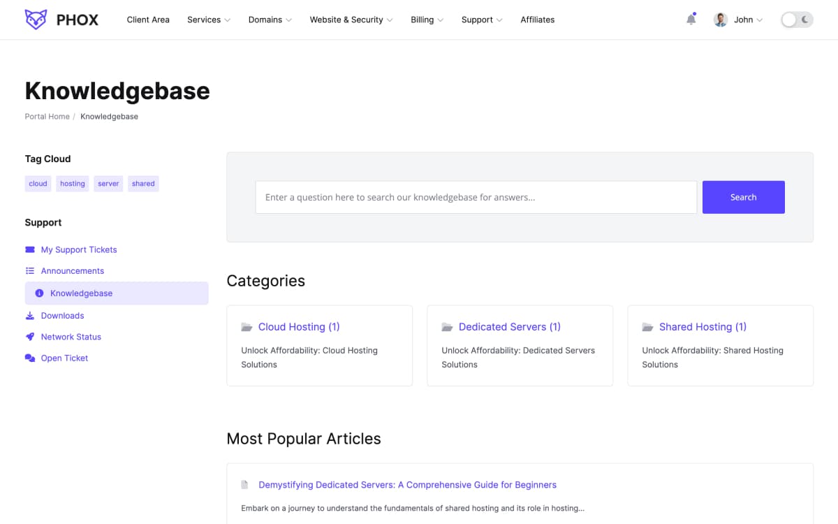The height and width of the screenshot is (524, 838).
Task: Click the Cloud Hosting Solutions description text
Action: [309, 358]
